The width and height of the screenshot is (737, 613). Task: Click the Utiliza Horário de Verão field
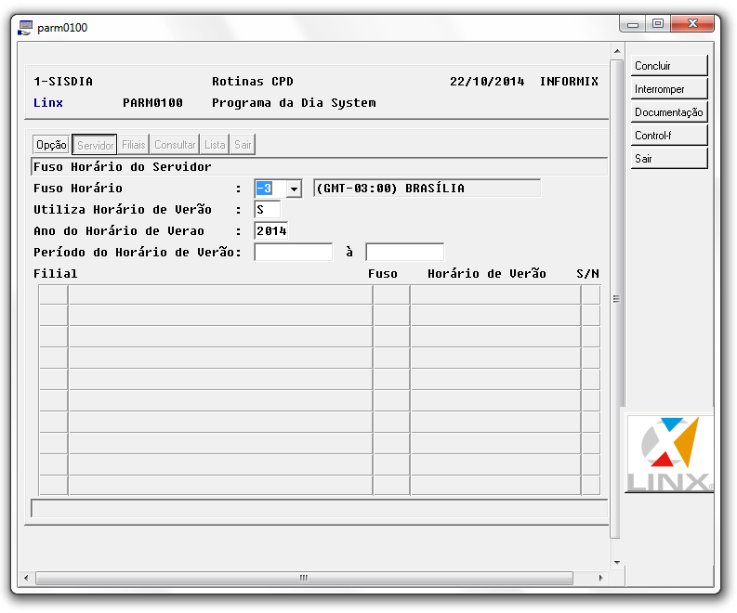(x=267, y=210)
